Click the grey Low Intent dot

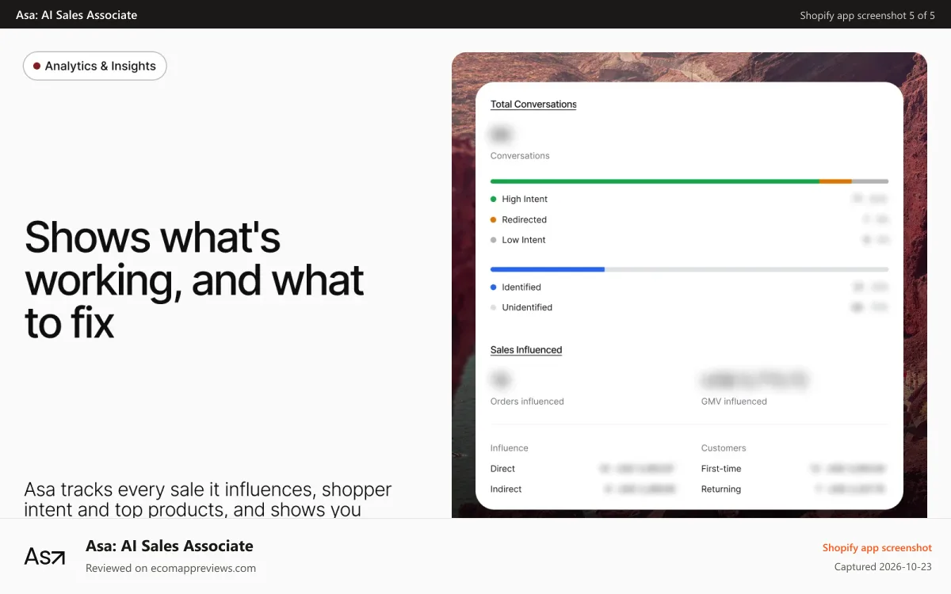pos(493,240)
